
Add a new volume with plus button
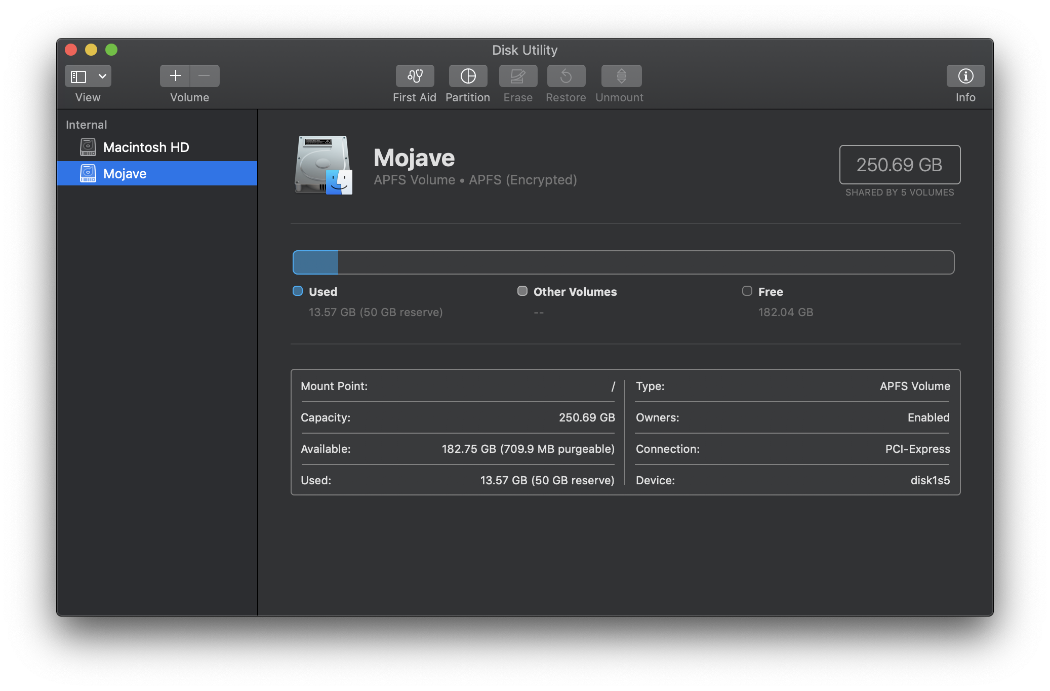(175, 76)
